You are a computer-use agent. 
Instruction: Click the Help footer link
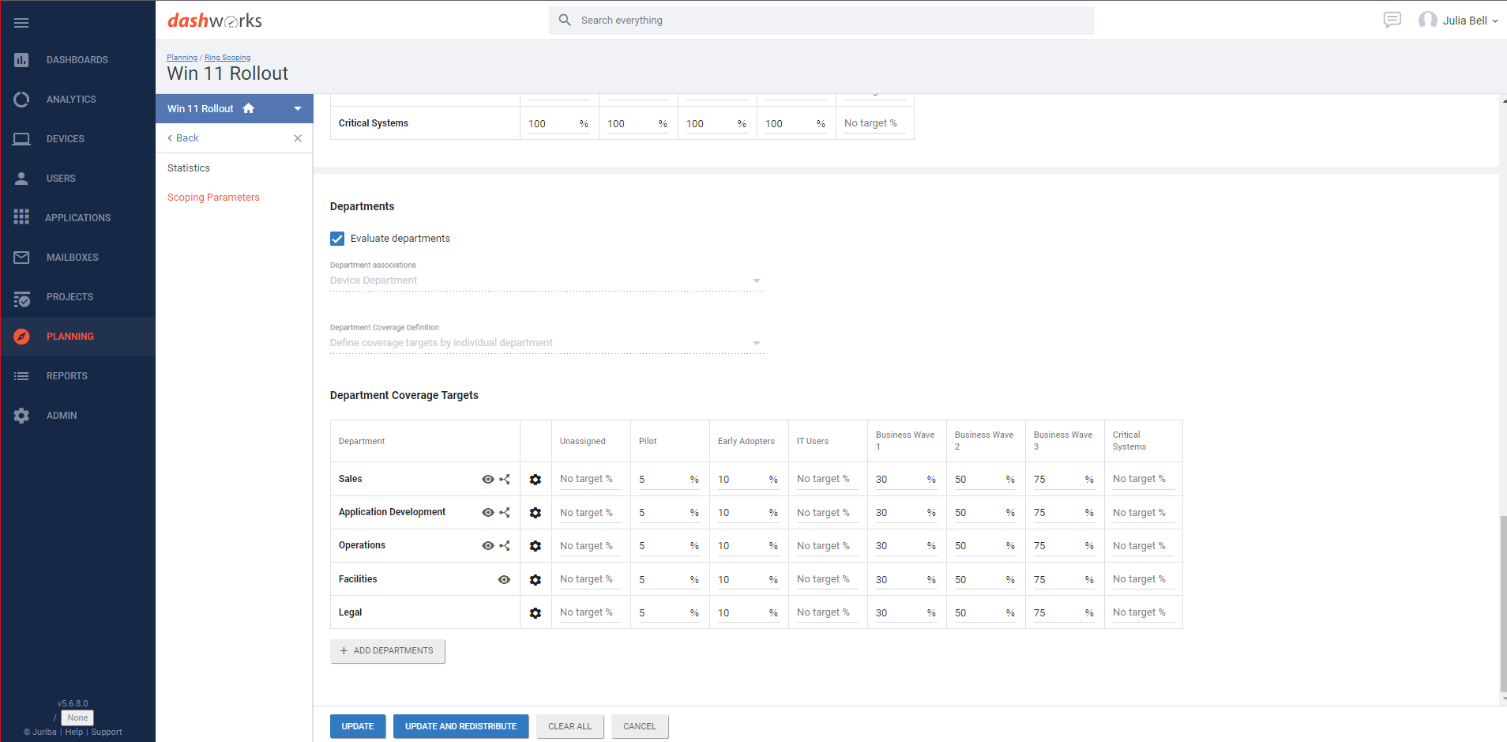point(74,733)
